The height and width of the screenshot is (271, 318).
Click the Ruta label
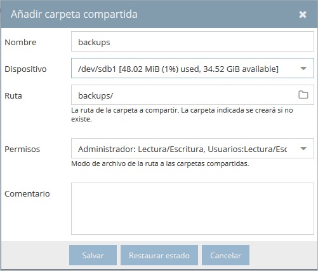(13, 96)
